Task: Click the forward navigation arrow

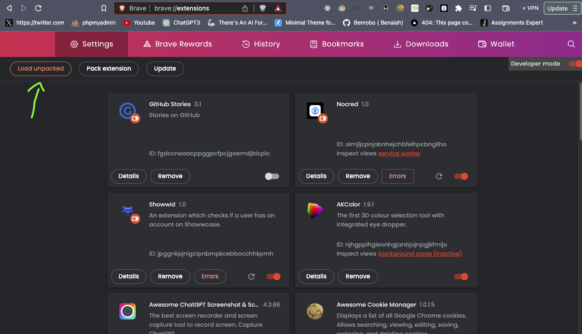Action: pyautogui.click(x=24, y=8)
